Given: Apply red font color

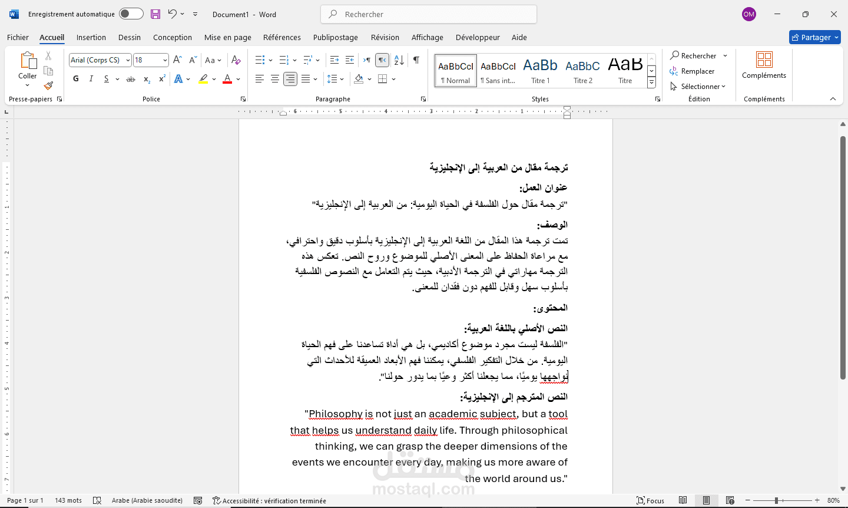Looking at the screenshot, I should [227, 79].
